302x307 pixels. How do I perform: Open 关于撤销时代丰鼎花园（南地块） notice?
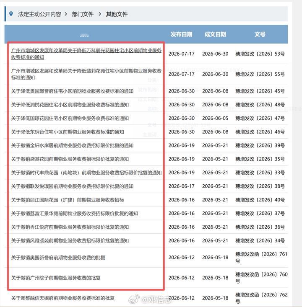86,173
